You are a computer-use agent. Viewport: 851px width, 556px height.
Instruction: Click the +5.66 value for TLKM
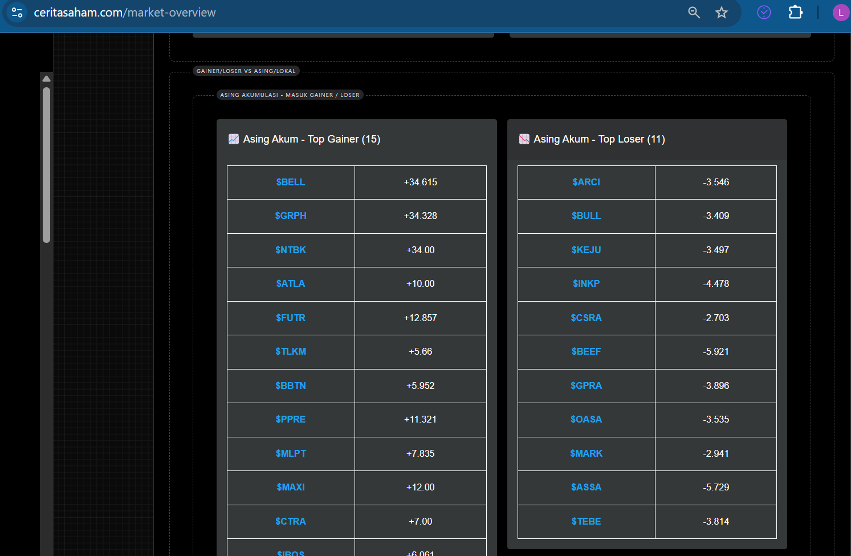pyautogui.click(x=421, y=352)
